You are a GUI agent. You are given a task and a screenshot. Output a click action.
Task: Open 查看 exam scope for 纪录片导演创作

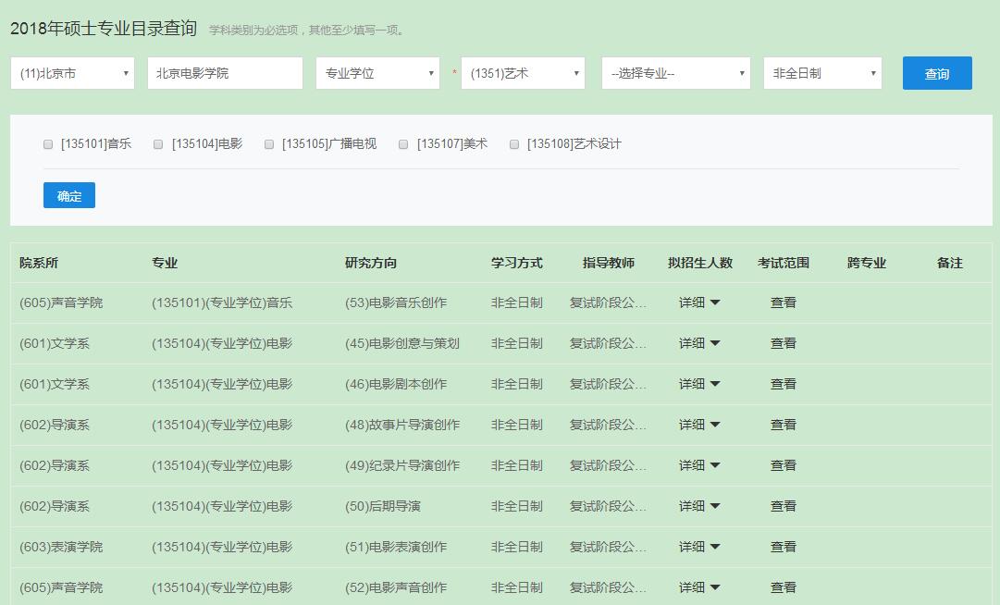click(783, 465)
